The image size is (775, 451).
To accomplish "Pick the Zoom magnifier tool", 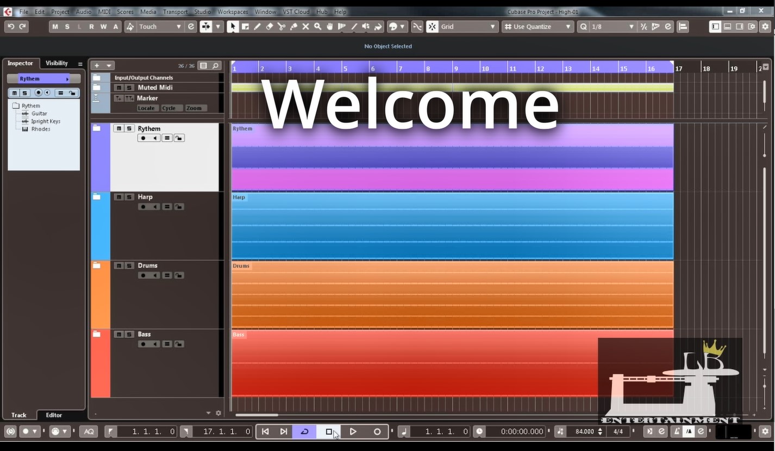I will [318, 26].
